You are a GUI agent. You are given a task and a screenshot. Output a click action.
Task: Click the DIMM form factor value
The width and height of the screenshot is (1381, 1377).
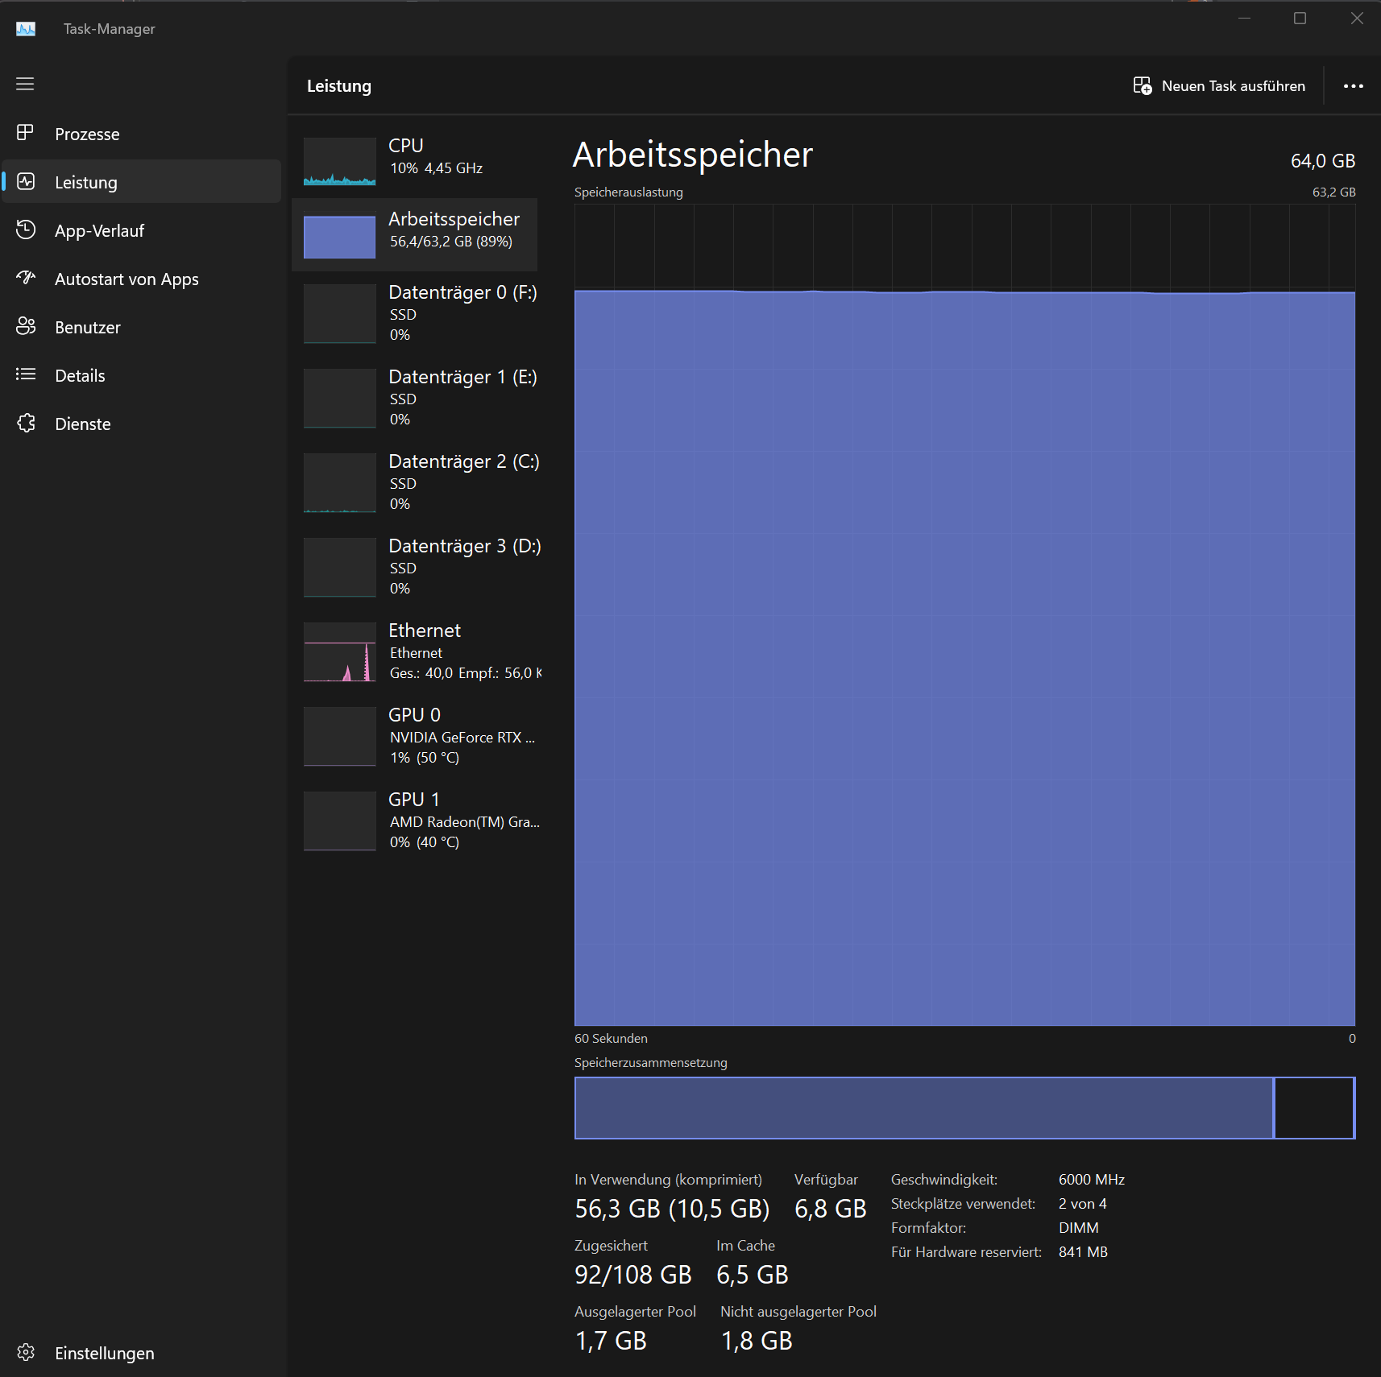point(1079,1228)
